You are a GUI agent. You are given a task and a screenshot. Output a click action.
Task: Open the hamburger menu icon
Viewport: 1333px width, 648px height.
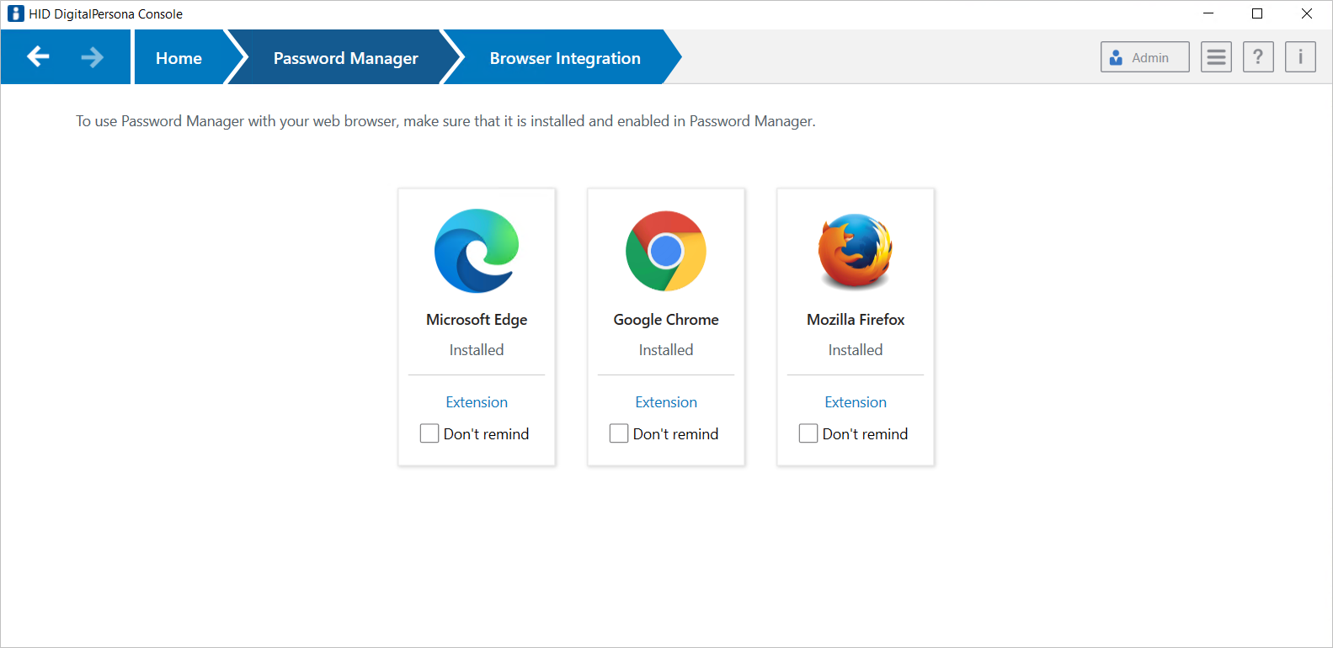pyautogui.click(x=1216, y=57)
